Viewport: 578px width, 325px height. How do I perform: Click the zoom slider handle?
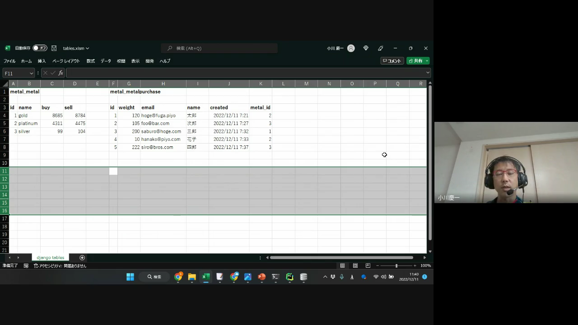[x=396, y=265]
